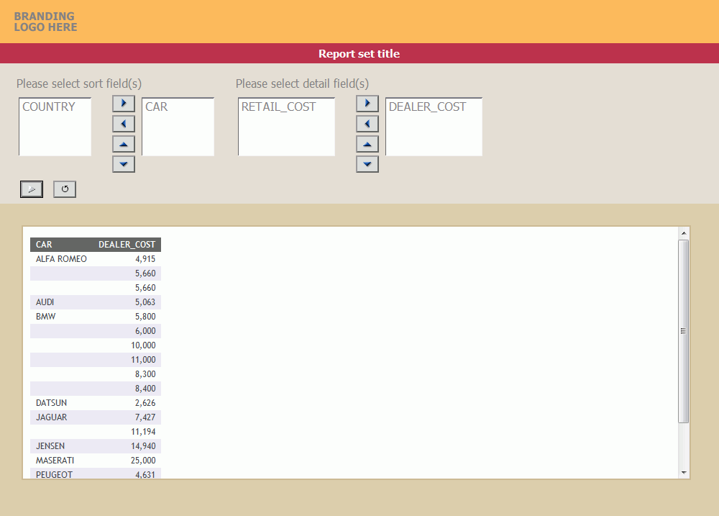719x516 pixels.
Task: Click the PEUGEOT row label
Action: (54, 475)
